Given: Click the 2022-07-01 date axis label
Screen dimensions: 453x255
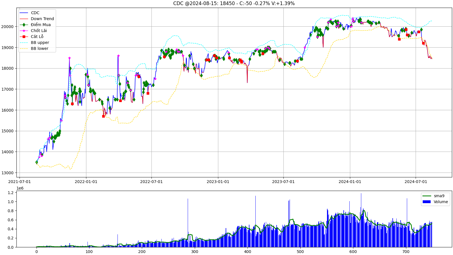Looking at the screenshot, I should point(151,182).
